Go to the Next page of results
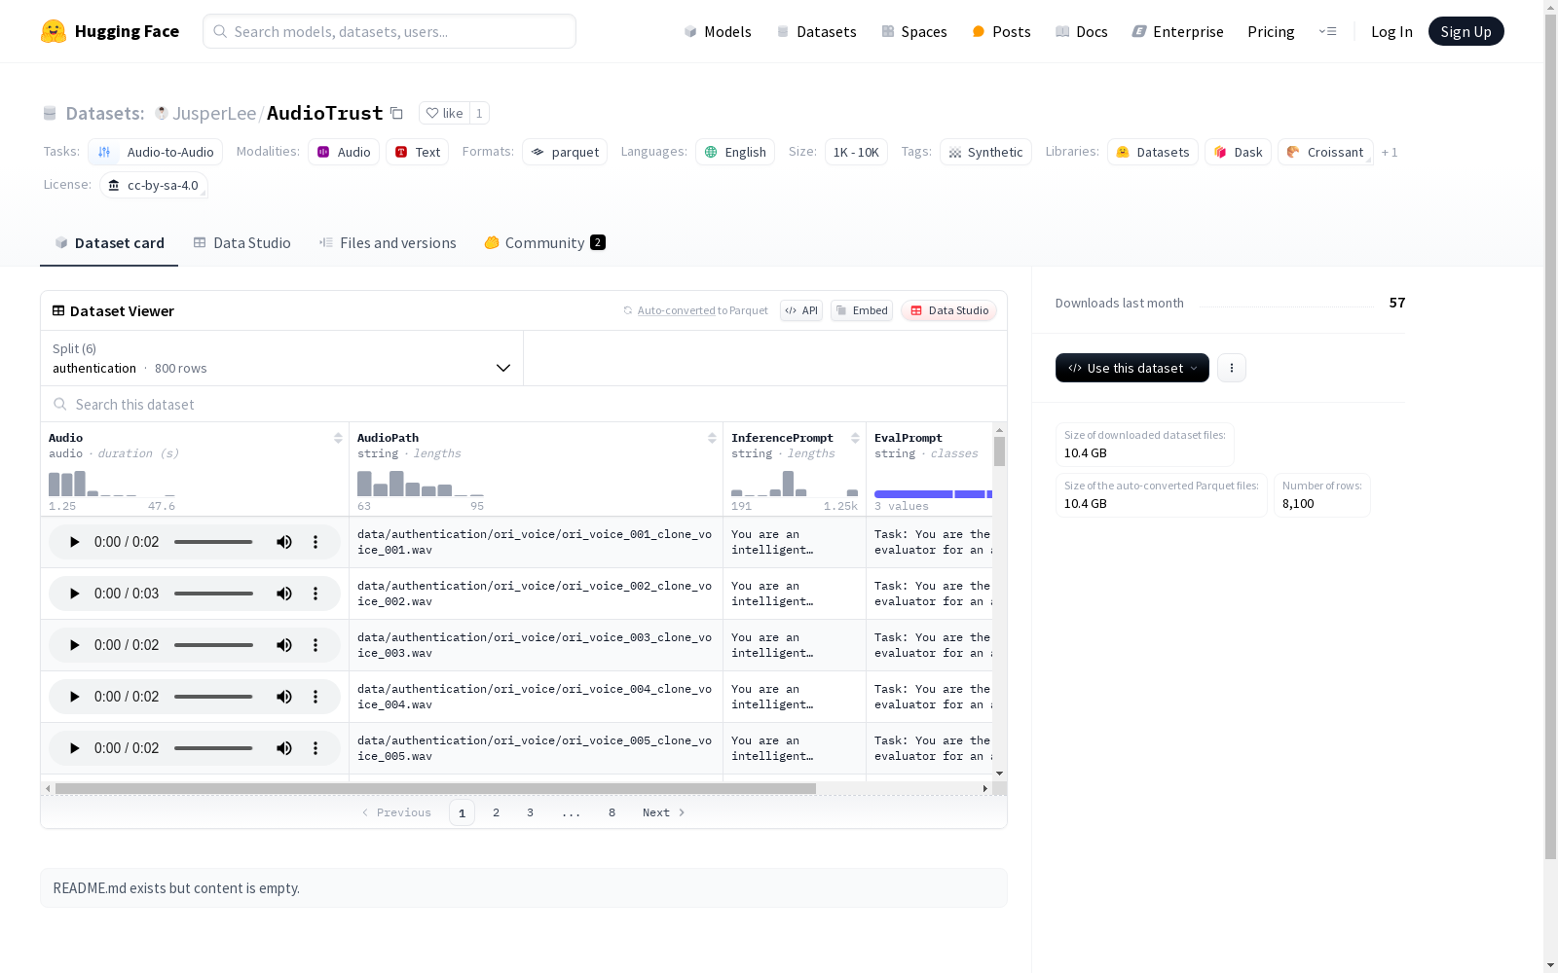This screenshot has width=1558, height=973. pyautogui.click(x=664, y=812)
